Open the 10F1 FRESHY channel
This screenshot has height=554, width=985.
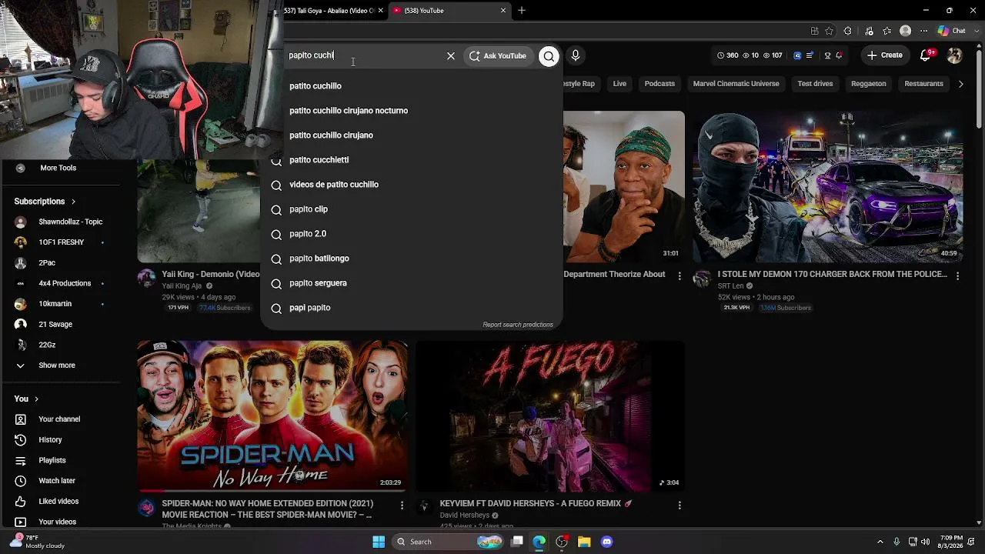[x=60, y=242]
